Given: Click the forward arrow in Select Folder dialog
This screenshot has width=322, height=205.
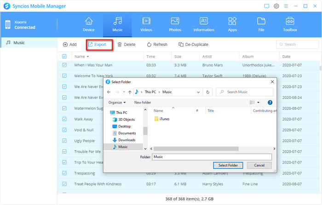Looking at the screenshot, I should click(117, 92).
